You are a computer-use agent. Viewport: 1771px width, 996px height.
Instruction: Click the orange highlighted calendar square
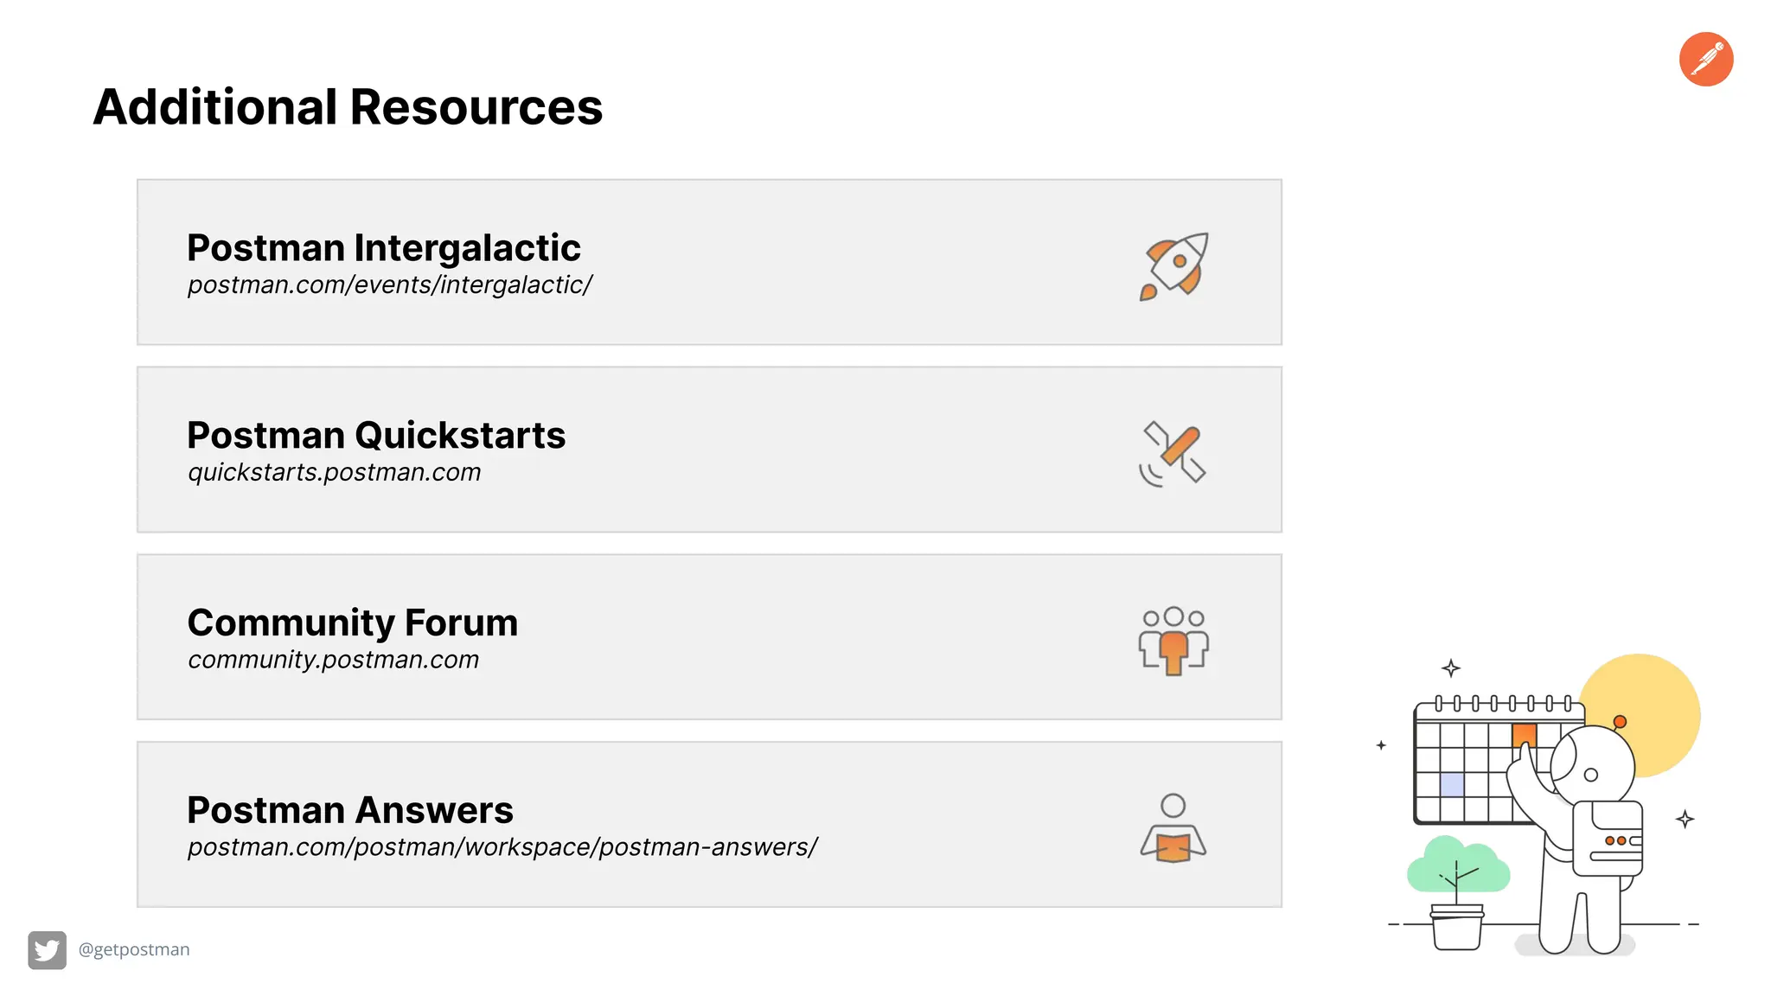click(1524, 736)
